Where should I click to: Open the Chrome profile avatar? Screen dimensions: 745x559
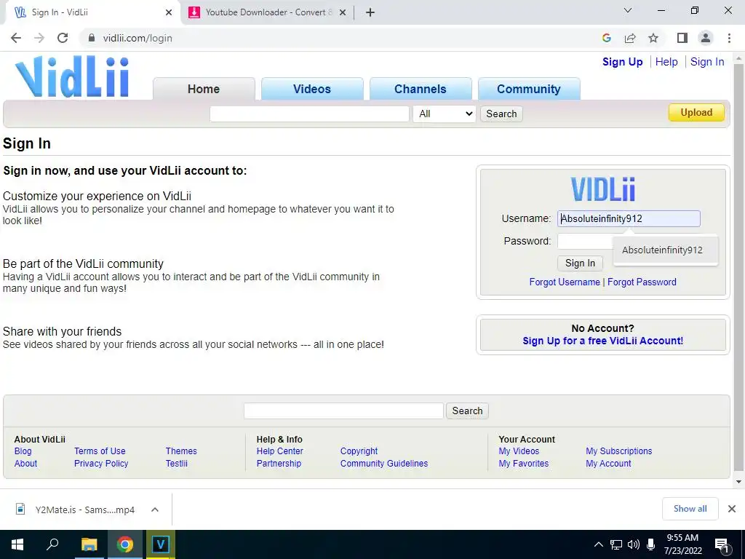click(706, 38)
